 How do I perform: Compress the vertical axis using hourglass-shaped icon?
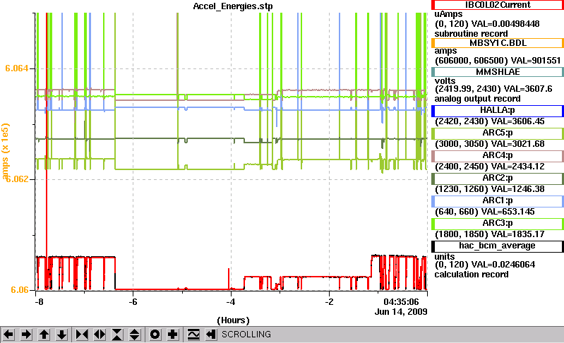pos(117,335)
